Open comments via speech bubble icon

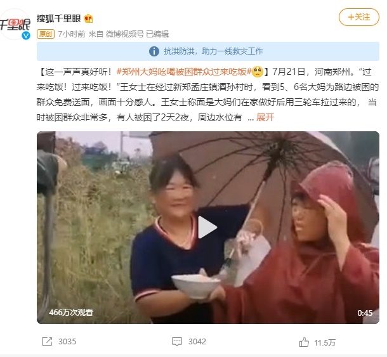click(x=177, y=341)
